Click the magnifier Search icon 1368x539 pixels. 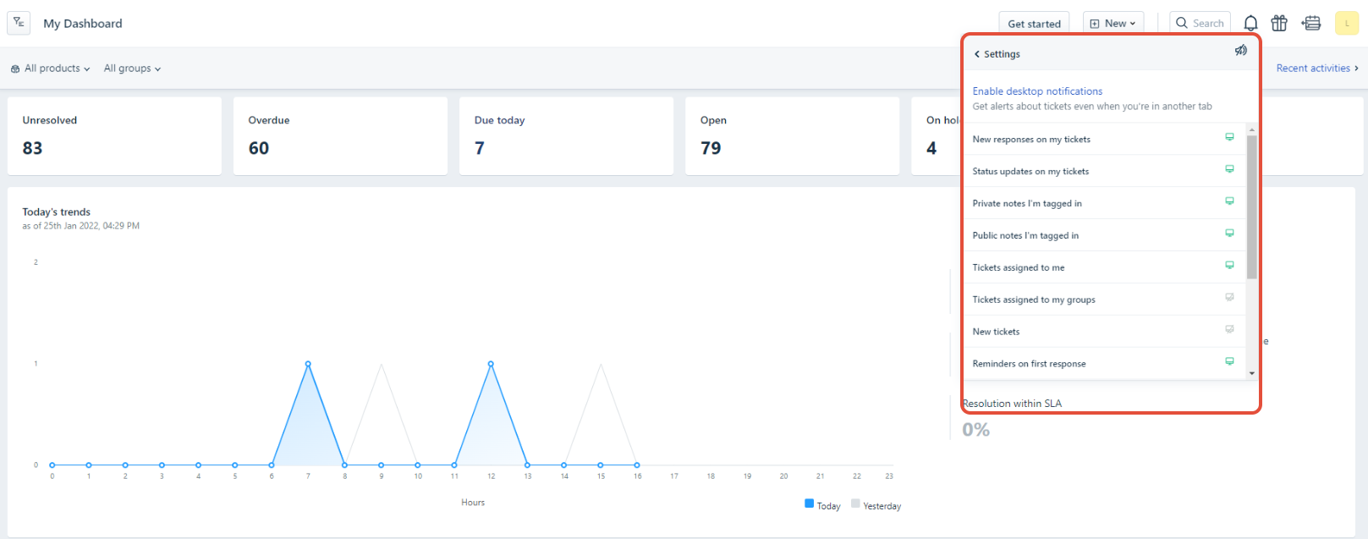pos(1182,24)
